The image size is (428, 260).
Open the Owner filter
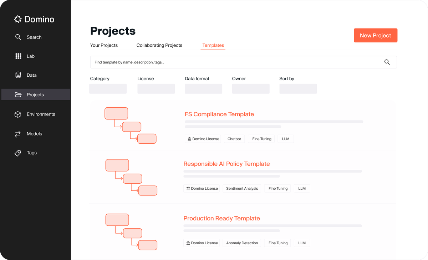tap(251, 88)
